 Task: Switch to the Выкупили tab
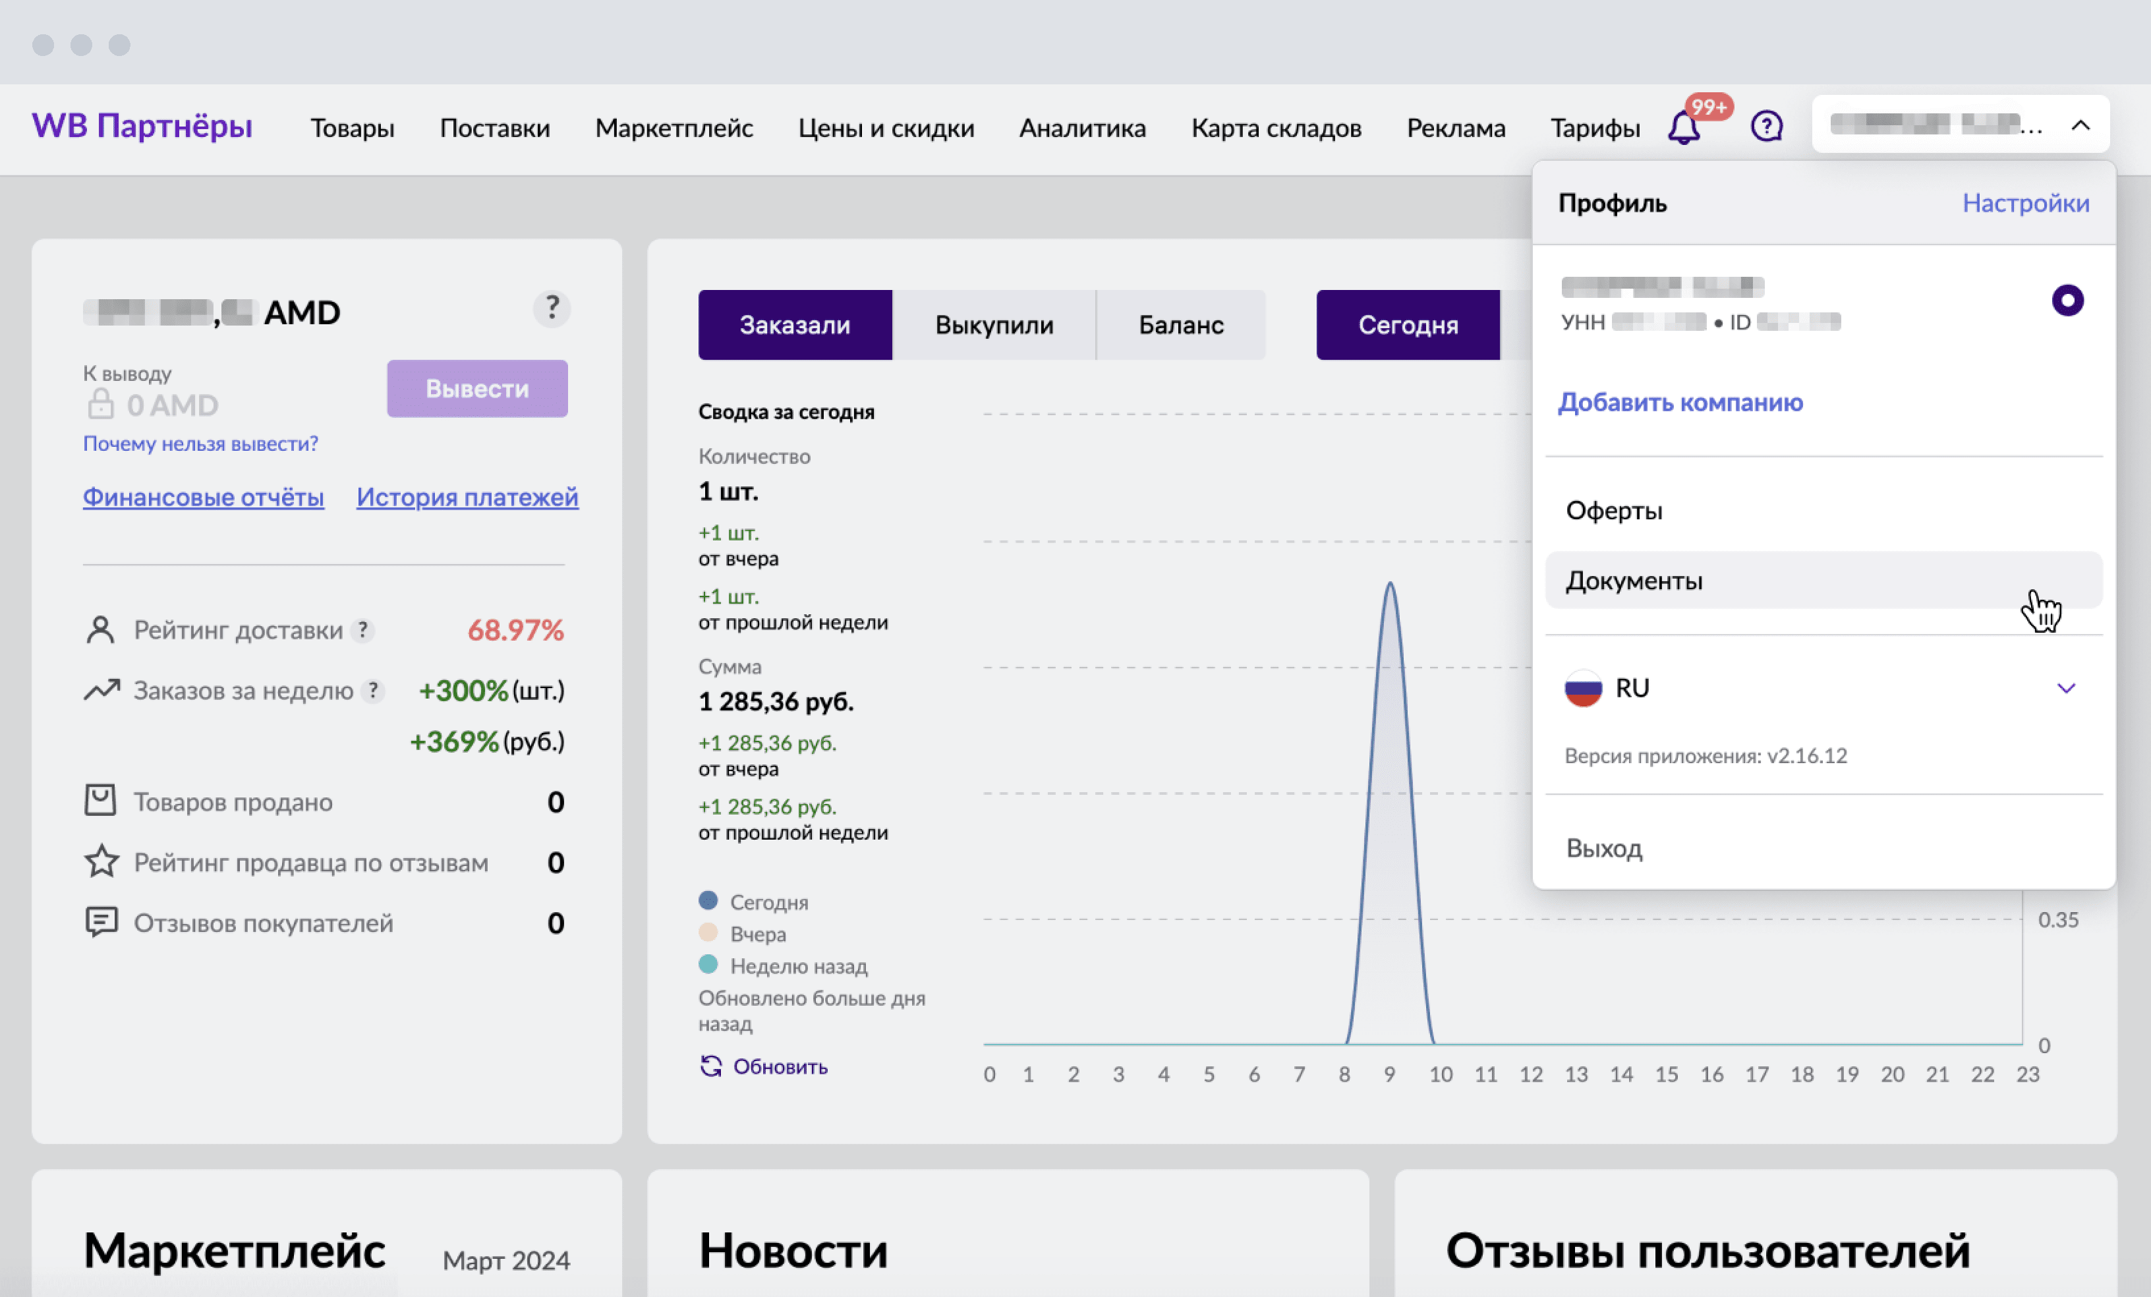click(x=994, y=325)
